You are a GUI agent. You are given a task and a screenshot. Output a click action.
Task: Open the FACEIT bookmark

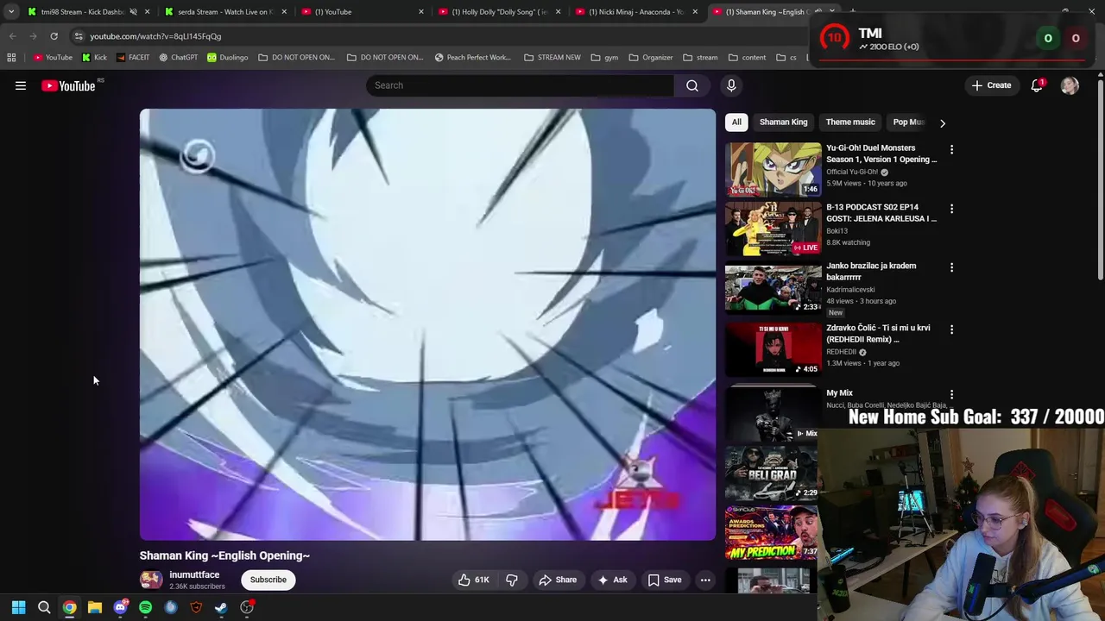(x=132, y=58)
